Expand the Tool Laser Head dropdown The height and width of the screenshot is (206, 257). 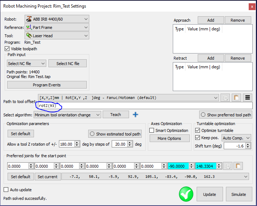point(56,35)
